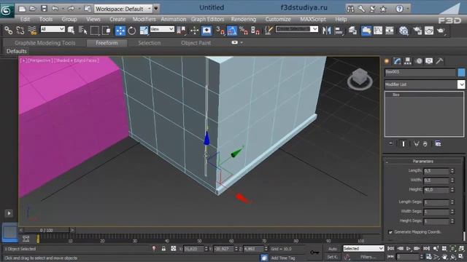Activate the Select and Move tool

(x=120, y=31)
